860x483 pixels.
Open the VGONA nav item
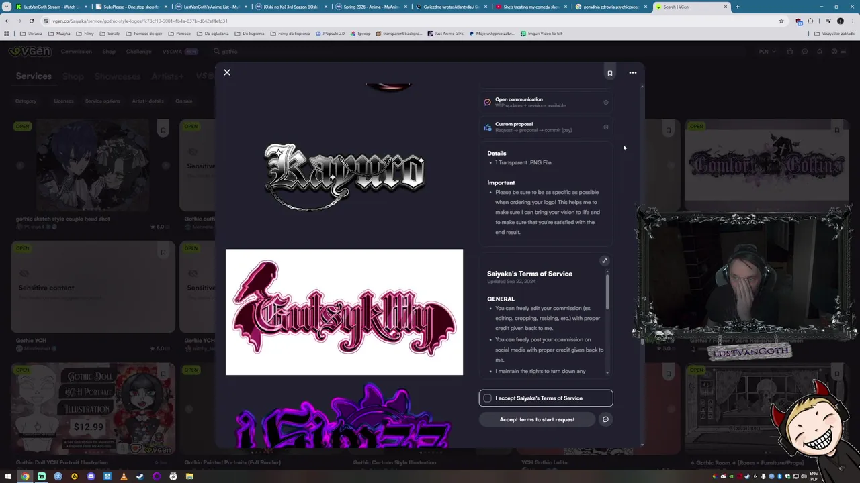179,52
